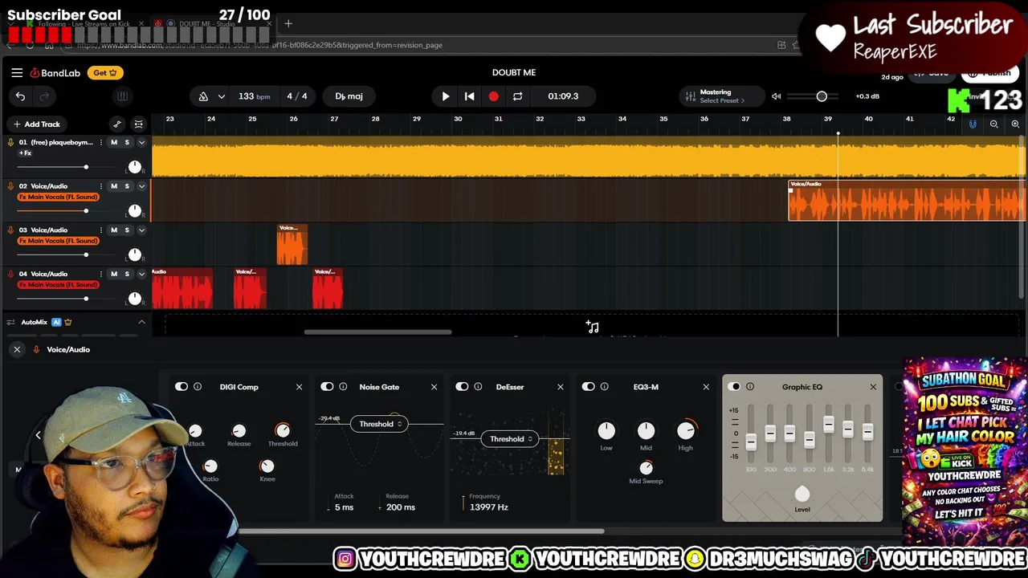Image resolution: width=1028 pixels, height=578 pixels.
Task: Adjust the Graphic EQ 1.6k band slider
Action: tap(828, 425)
